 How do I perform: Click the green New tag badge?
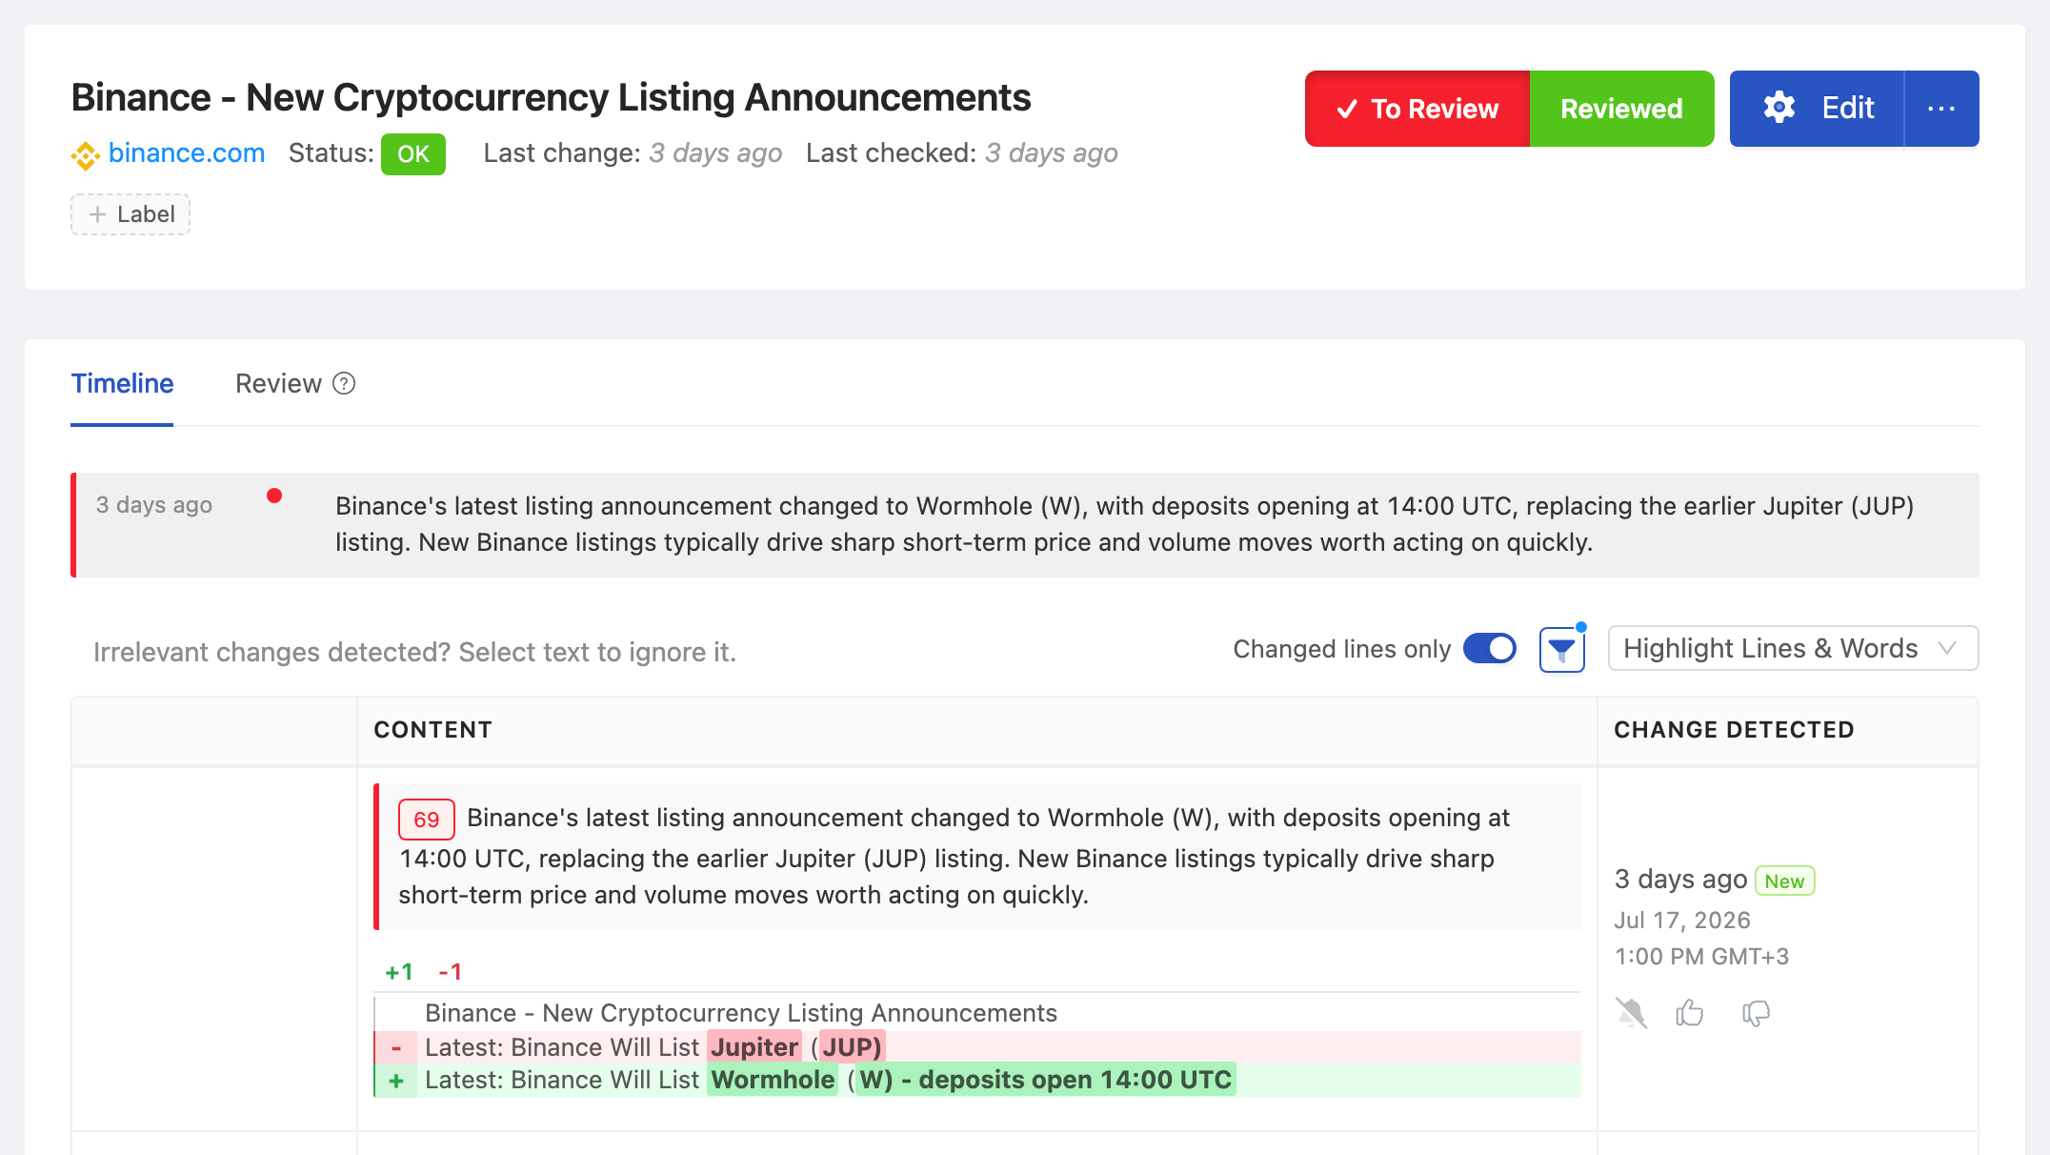coord(1784,881)
